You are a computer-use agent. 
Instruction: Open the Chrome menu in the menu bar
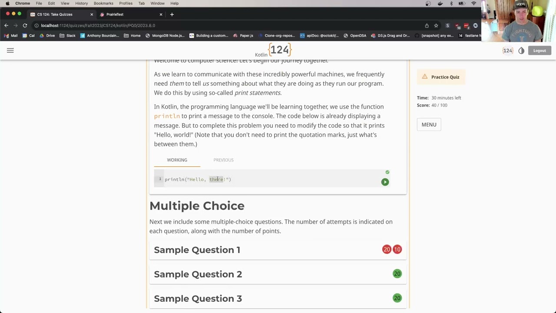pyautogui.click(x=23, y=3)
